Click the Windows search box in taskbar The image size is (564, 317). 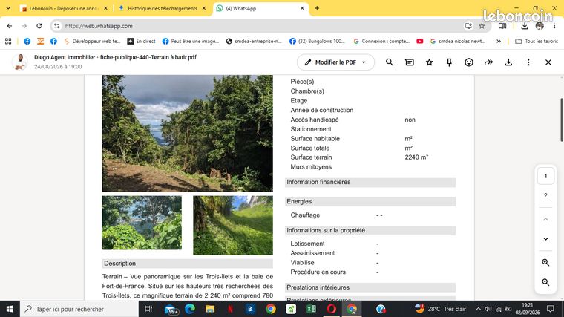click(x=79, y=309)
